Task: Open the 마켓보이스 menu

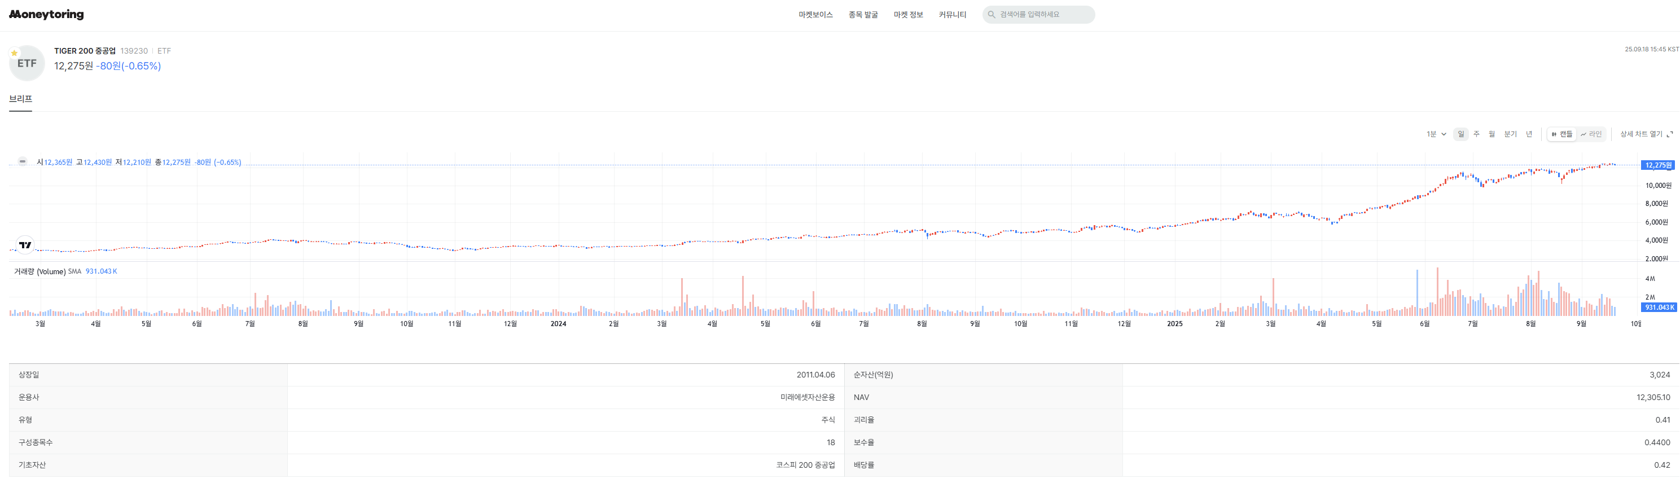Action: pos(815,14)
